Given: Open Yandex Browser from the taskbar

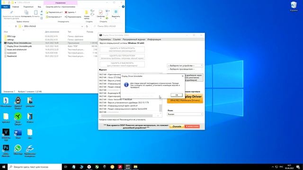Looking at the screenshot, I should [89, 167].
